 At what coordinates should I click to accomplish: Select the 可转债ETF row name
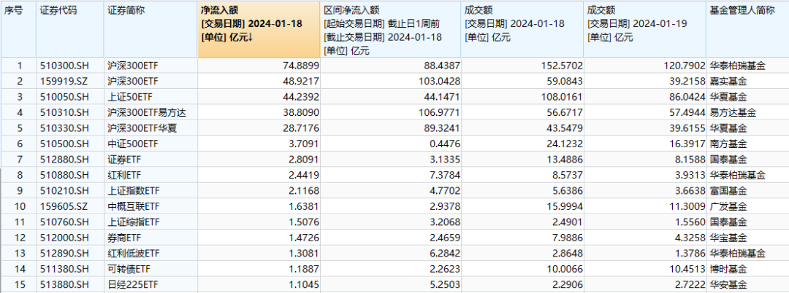pos(129,269)
